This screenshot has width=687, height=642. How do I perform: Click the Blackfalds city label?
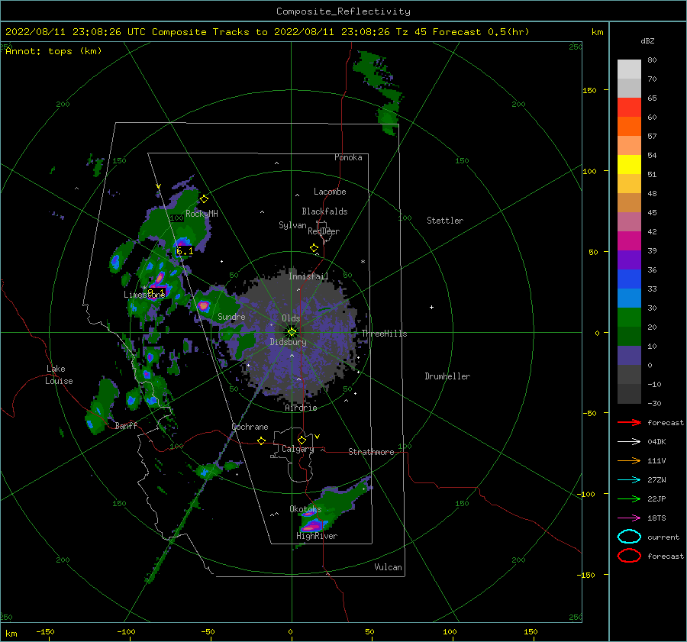pyautogui.click(x=324, y=211)
